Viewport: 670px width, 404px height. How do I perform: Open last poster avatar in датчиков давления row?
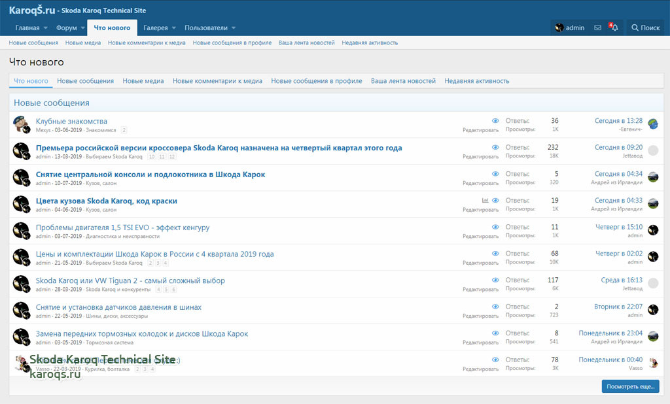pos(653,309)
